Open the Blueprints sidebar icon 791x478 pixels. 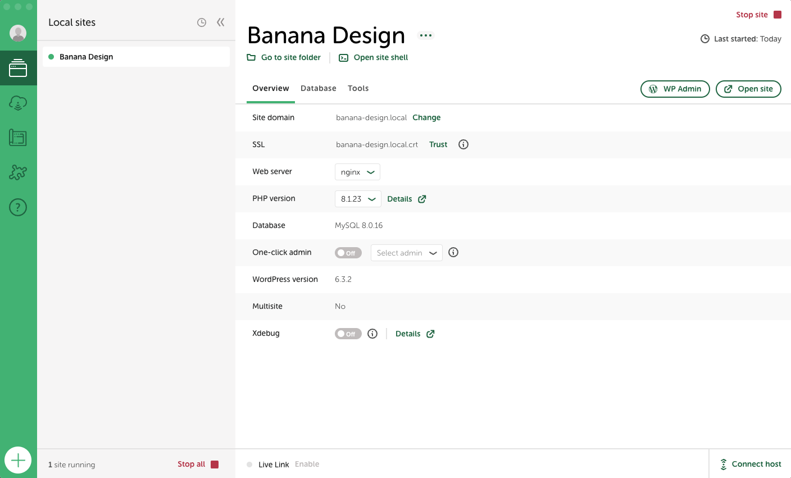pos(18,138)
